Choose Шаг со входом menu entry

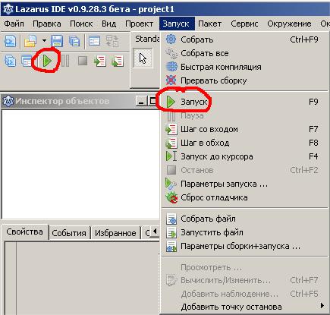point(245,129)
